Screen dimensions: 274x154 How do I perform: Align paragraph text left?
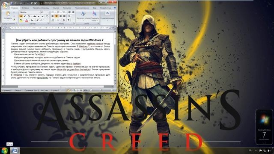pyautogui.click(x=52, y=16)
